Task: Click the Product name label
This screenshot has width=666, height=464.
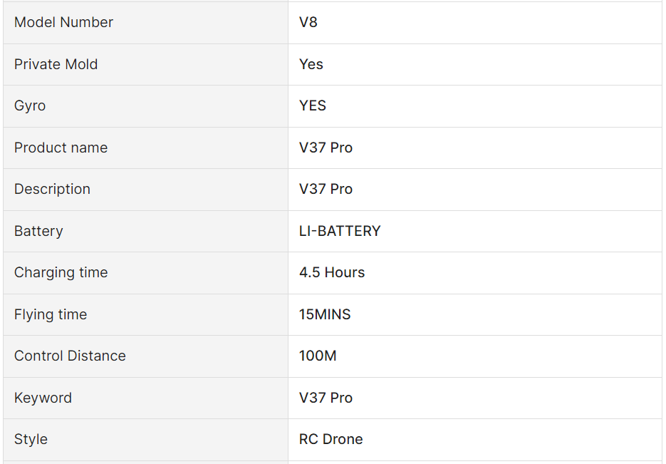Action: click(x=61, y=148)
